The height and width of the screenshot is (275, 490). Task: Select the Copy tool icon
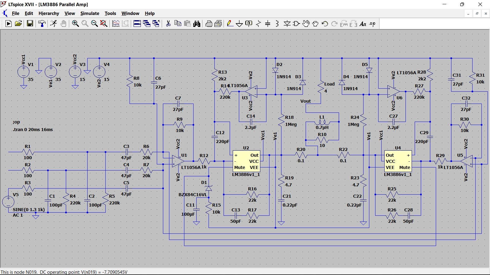pyautogui.click(x=178, y=24)
